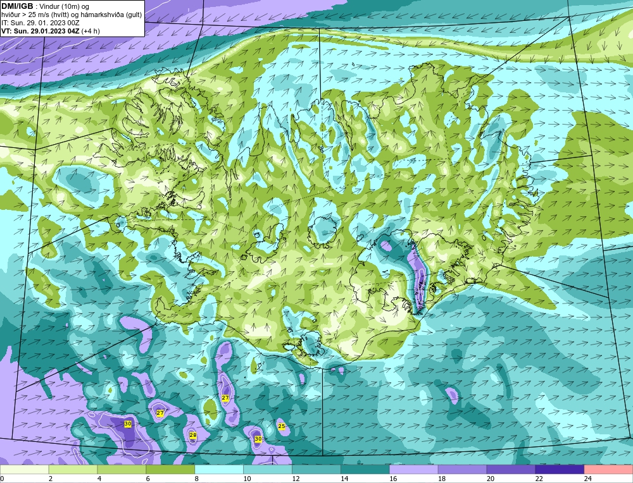Click the 8–10 m/s light cyan legend swatch
The width and height of the screenshot is (633, 483).
[219, 470]
